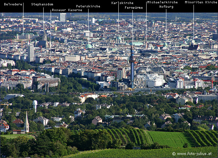Click the www.foto-julius.at copyright text
The height and width of the screenshot is (158, 218).
(x=192, y=154)
